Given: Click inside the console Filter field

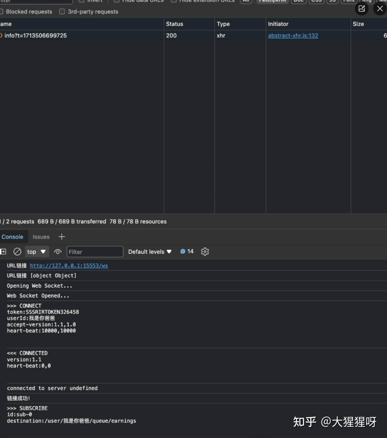Looking at the screenshot, I should (x=95, y=252).
